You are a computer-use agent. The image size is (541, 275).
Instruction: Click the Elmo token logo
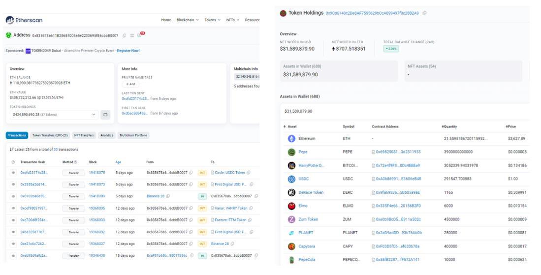(291, 206)
